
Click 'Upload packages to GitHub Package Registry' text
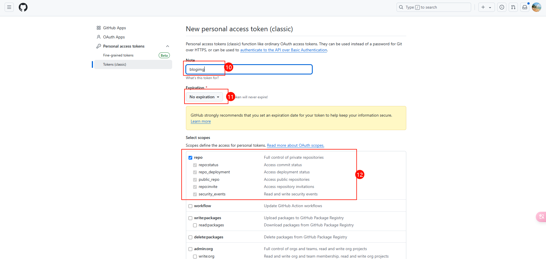pyautogui.click(x=304, y=218)
